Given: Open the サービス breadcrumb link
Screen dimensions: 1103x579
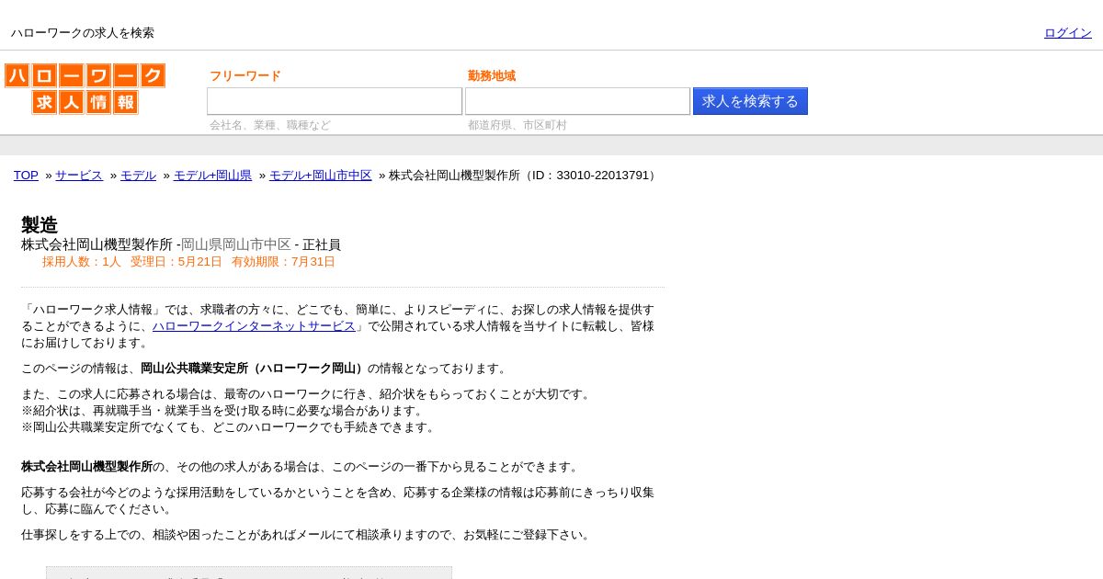Looking at the screenshot, I should tap(79, 176).
